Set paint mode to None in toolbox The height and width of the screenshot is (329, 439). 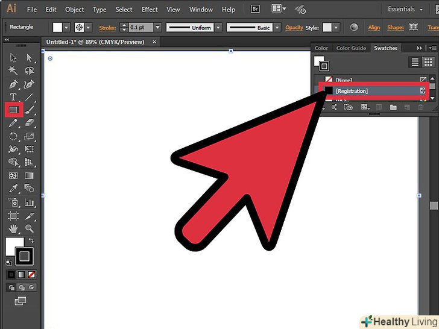[32, 275]
